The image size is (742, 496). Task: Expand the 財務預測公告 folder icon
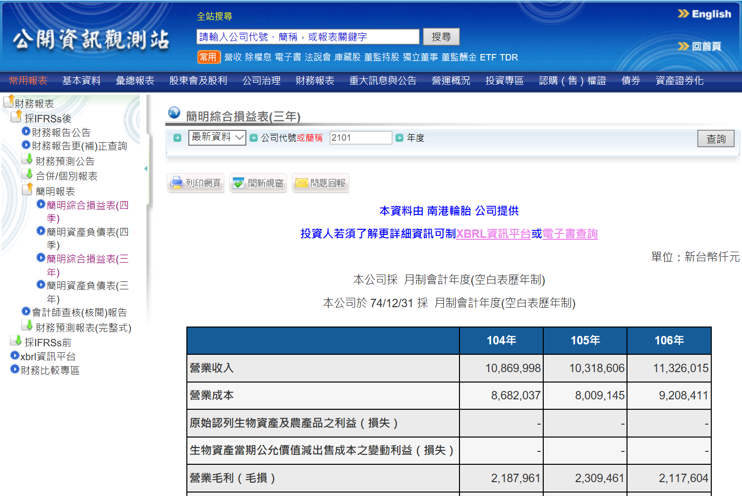click(x=27, y=159)
